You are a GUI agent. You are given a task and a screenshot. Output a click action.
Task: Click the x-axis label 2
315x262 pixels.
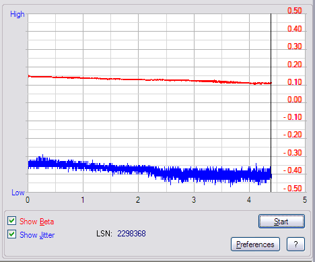pyautogui.click(x=138, y=199)
